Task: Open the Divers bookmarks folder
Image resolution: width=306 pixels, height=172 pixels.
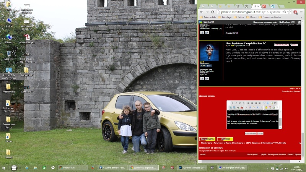Action: click(x=251, y=17)
